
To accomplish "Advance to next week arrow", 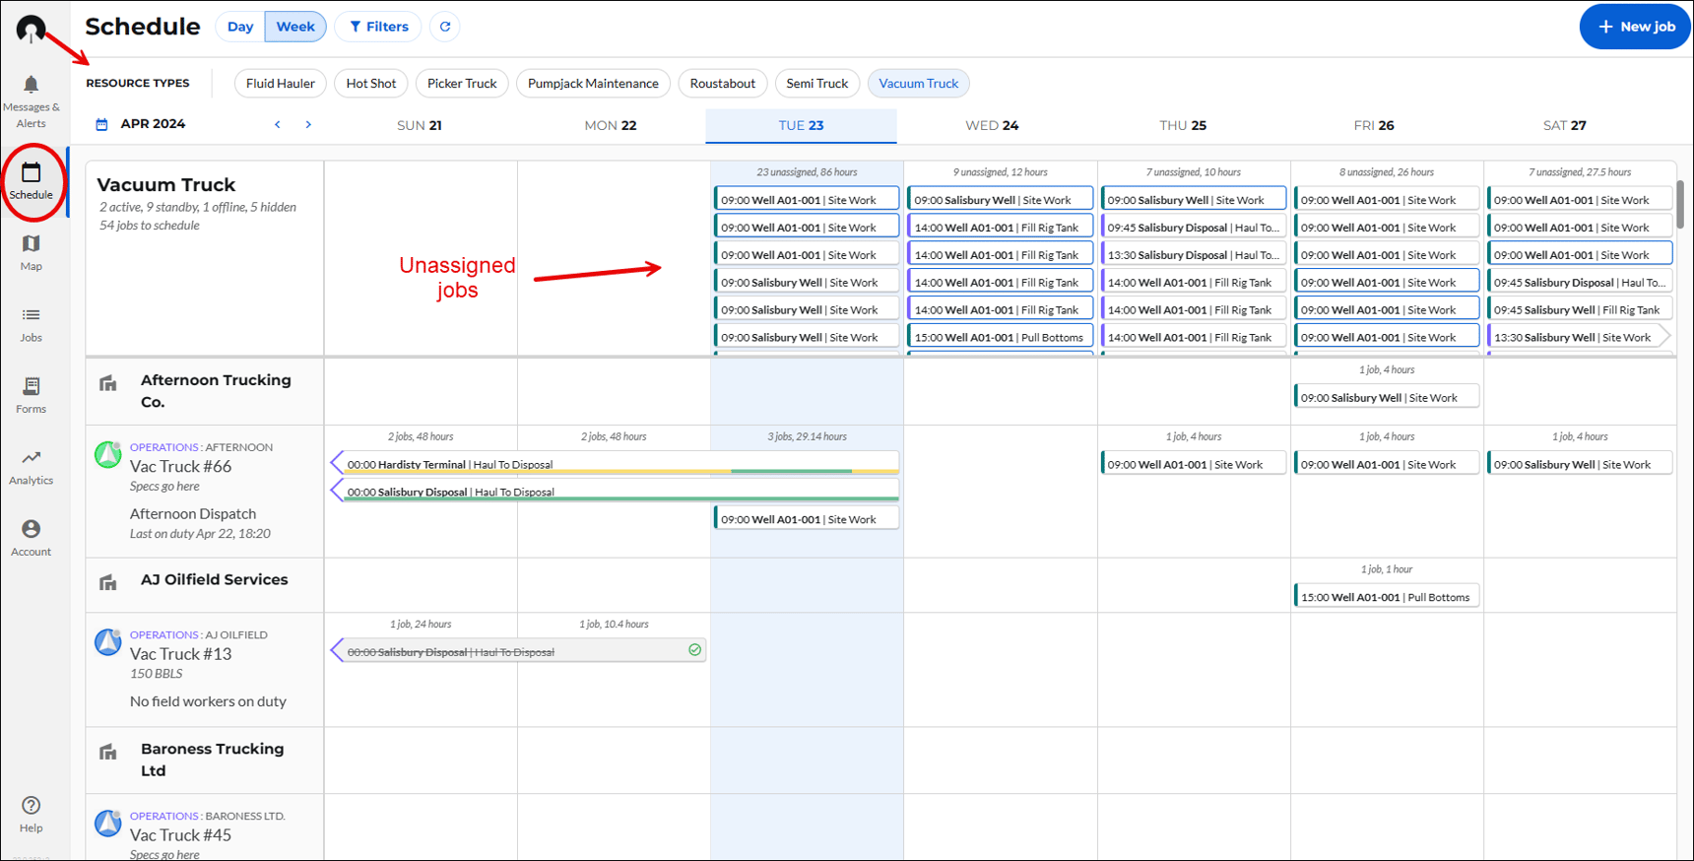I will (x=308, y=124).
